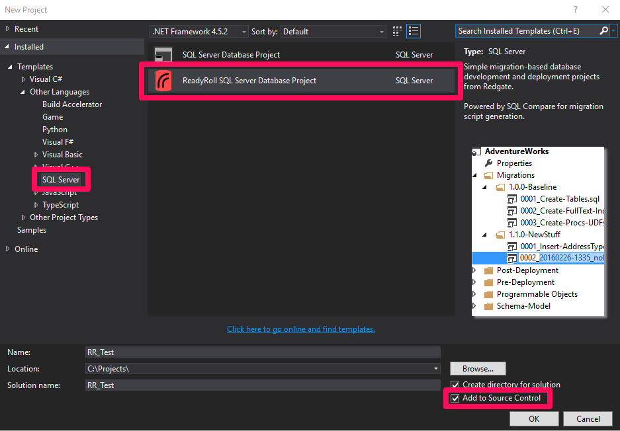Viewport: 620px width, 431px height.
Task: Open the search options dropdown arrow
Action: [613, 31]
